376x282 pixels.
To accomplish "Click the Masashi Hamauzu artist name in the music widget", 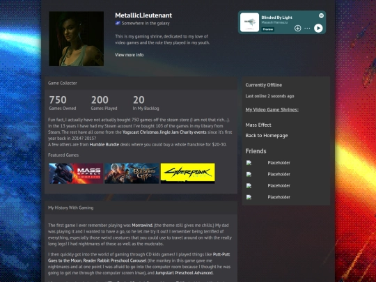I will (274, 22).
